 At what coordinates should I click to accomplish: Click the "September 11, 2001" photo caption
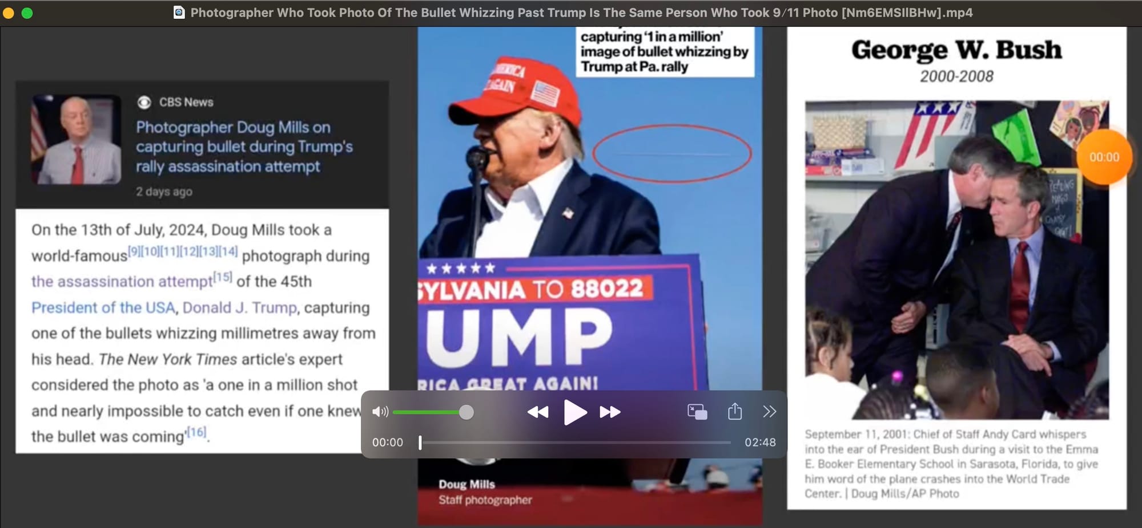tap(952, 464)
